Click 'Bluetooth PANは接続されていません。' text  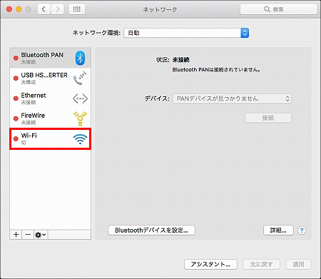[216, 70]
